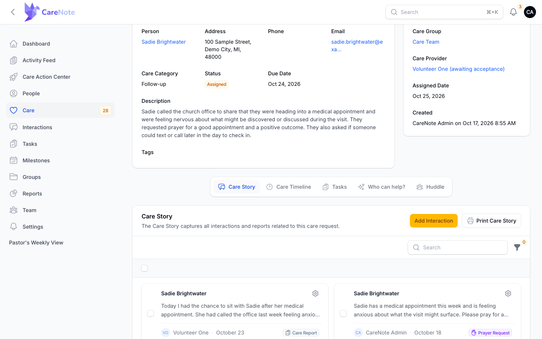Click the Assigned status badge
This screenshot has width=542, height=339.
tap(216, 84)
